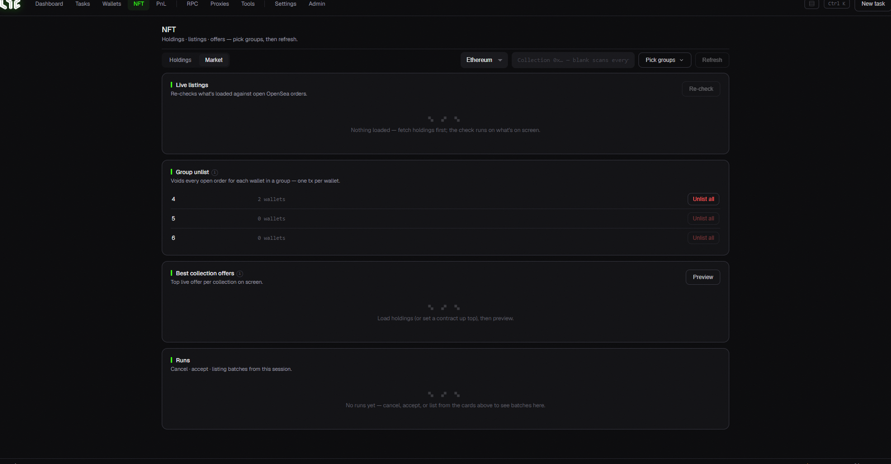Go to the Dashboard page
Screen dimensions: 891x464
point(49,4)
